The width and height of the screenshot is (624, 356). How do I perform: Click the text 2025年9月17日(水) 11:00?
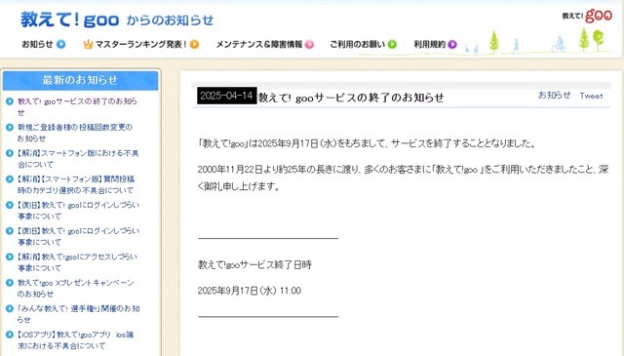click(250, 291)
